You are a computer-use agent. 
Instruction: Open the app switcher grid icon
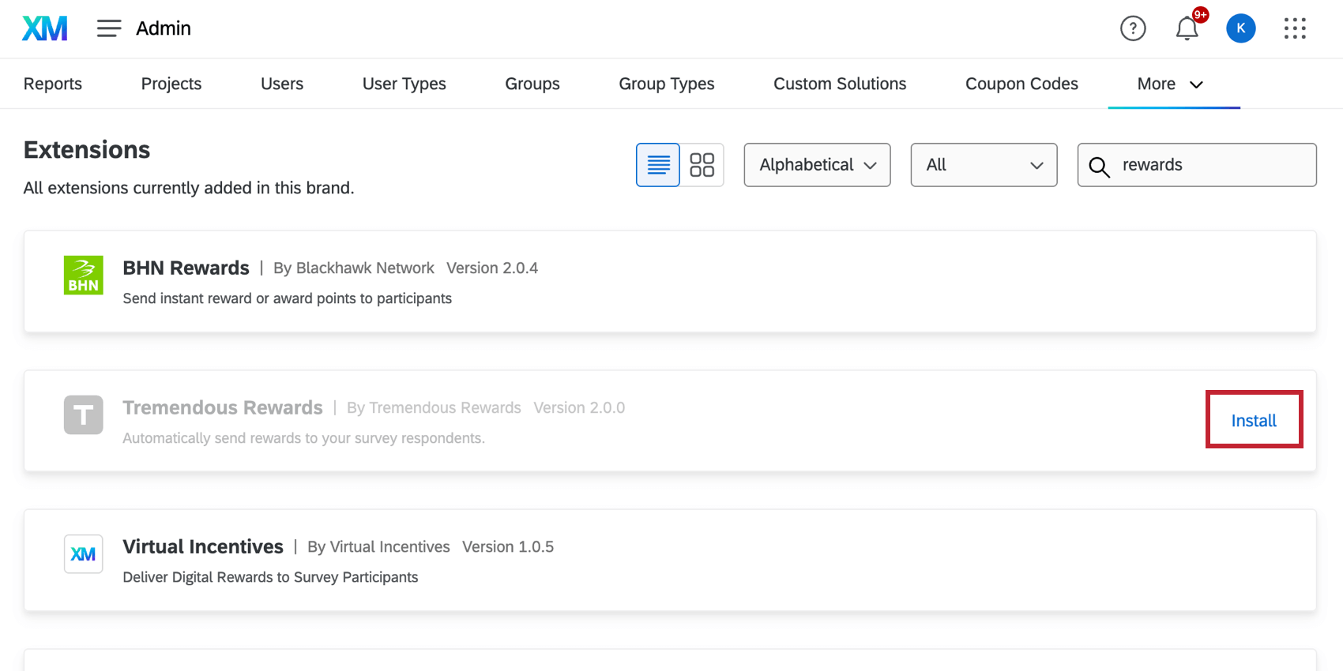coord(1295,28)
